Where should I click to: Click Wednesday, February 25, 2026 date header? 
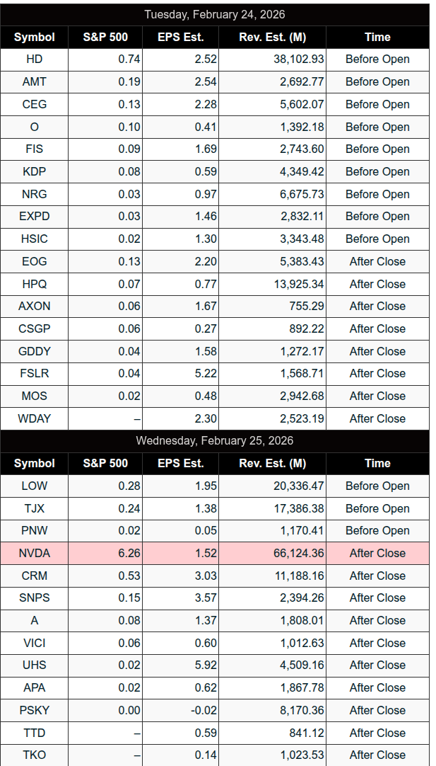click(215, 441)
